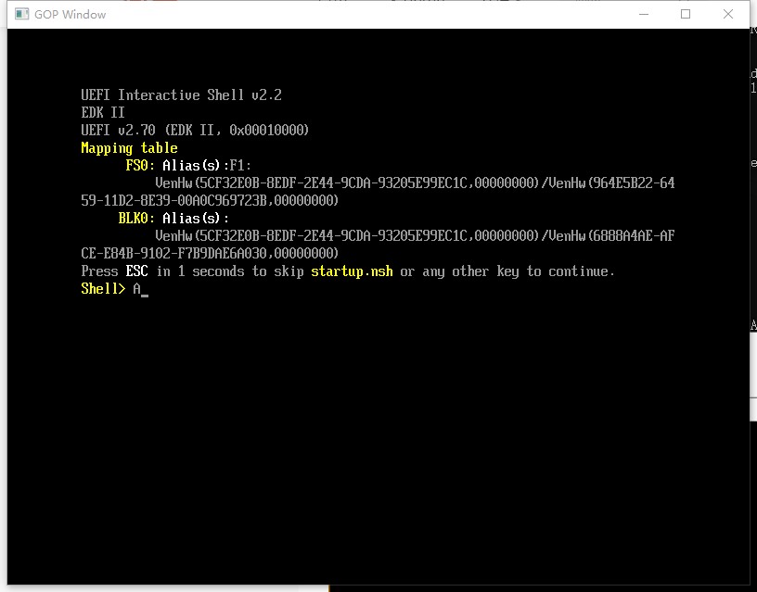
Task: Click the yellow 'startup.nsh' text
Action: (352, 271)
